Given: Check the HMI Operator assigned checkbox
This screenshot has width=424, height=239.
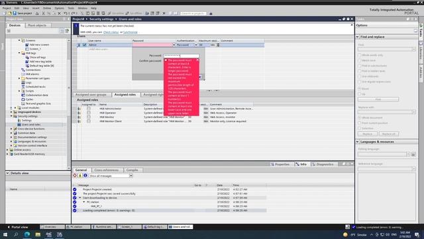Looking at the screenshot, I should pos(89,113).
